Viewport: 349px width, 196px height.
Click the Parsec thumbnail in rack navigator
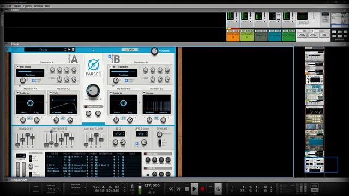coord(315,164)
